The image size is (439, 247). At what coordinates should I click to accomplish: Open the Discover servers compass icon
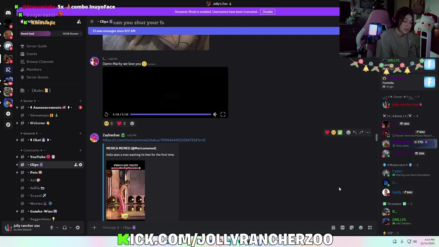8,125
